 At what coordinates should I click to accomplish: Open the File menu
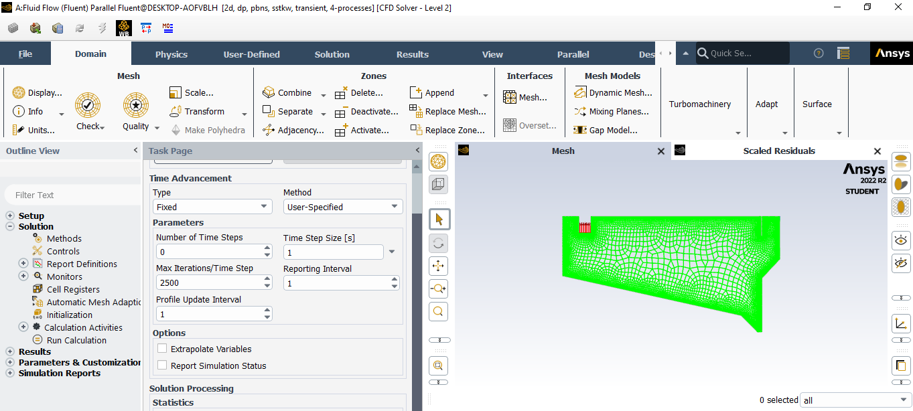pyautogui.click(x=25, y=54)
